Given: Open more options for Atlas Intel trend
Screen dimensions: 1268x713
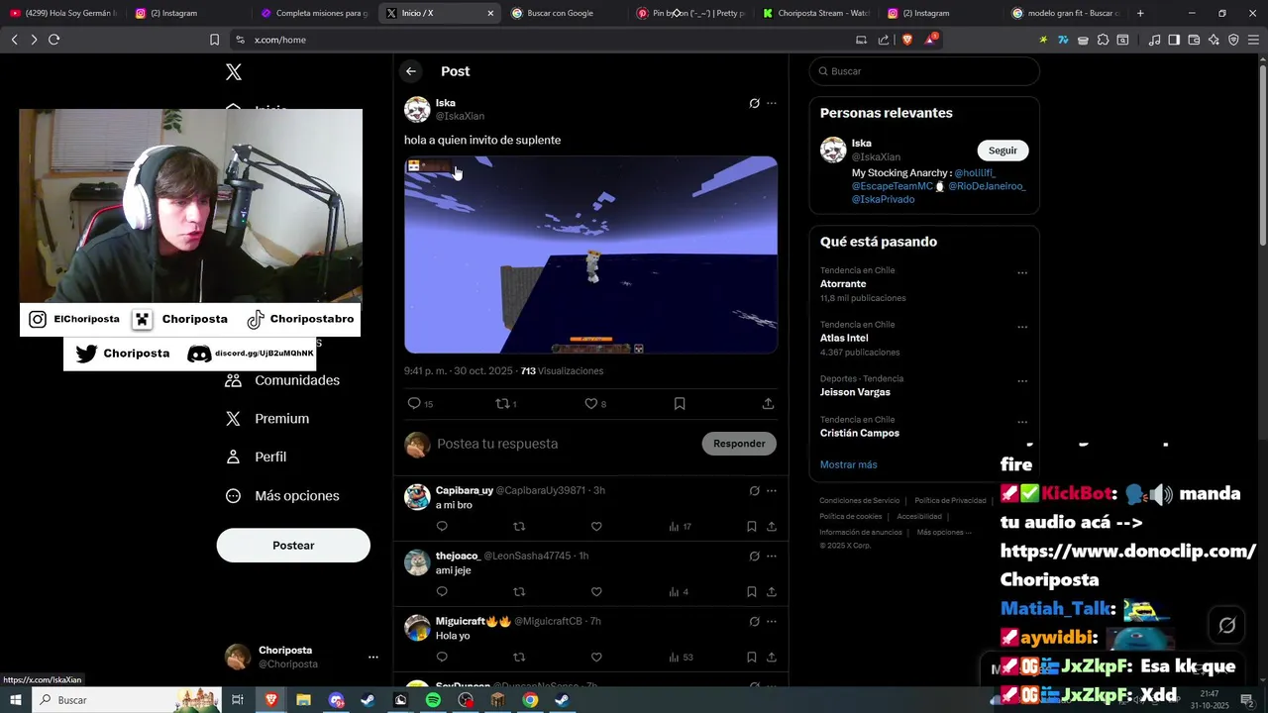Looking at the screenshot, I should (1022, 327).
